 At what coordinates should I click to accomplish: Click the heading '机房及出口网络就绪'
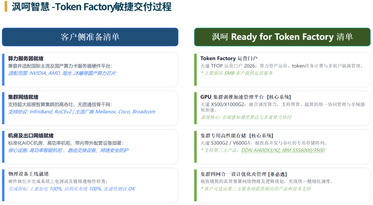(31, 136)
